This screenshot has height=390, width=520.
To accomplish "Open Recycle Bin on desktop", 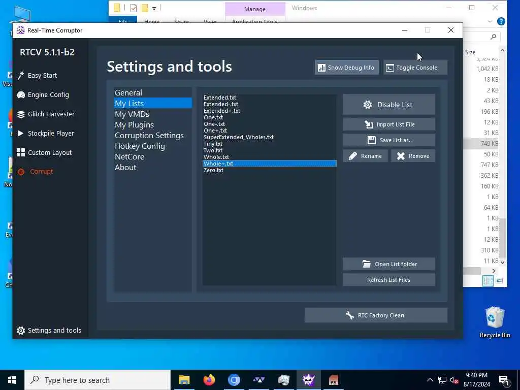I will [x=495, y=322].
